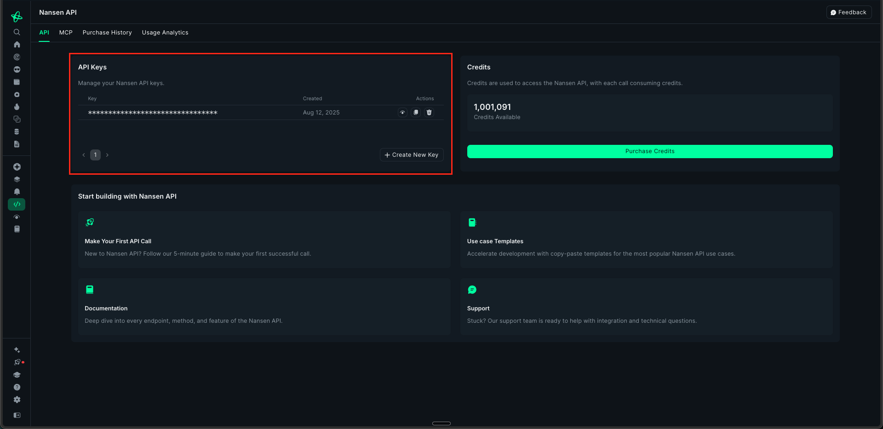Image resolution: width=883 pixels, height=429 pixels.
Task: Select page 1 in API keys pagination
Action: (x=95, y=155)
